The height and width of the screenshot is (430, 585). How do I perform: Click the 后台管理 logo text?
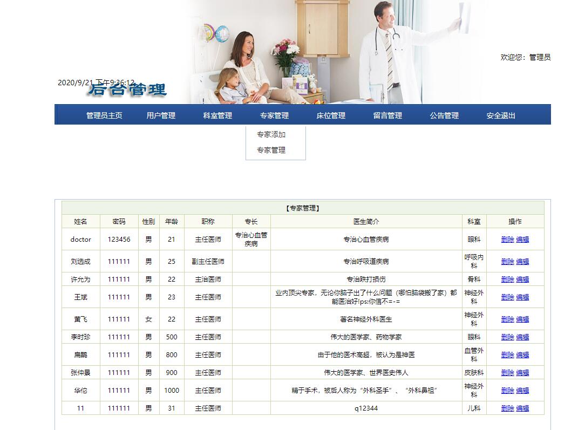(x=127, y=90)
